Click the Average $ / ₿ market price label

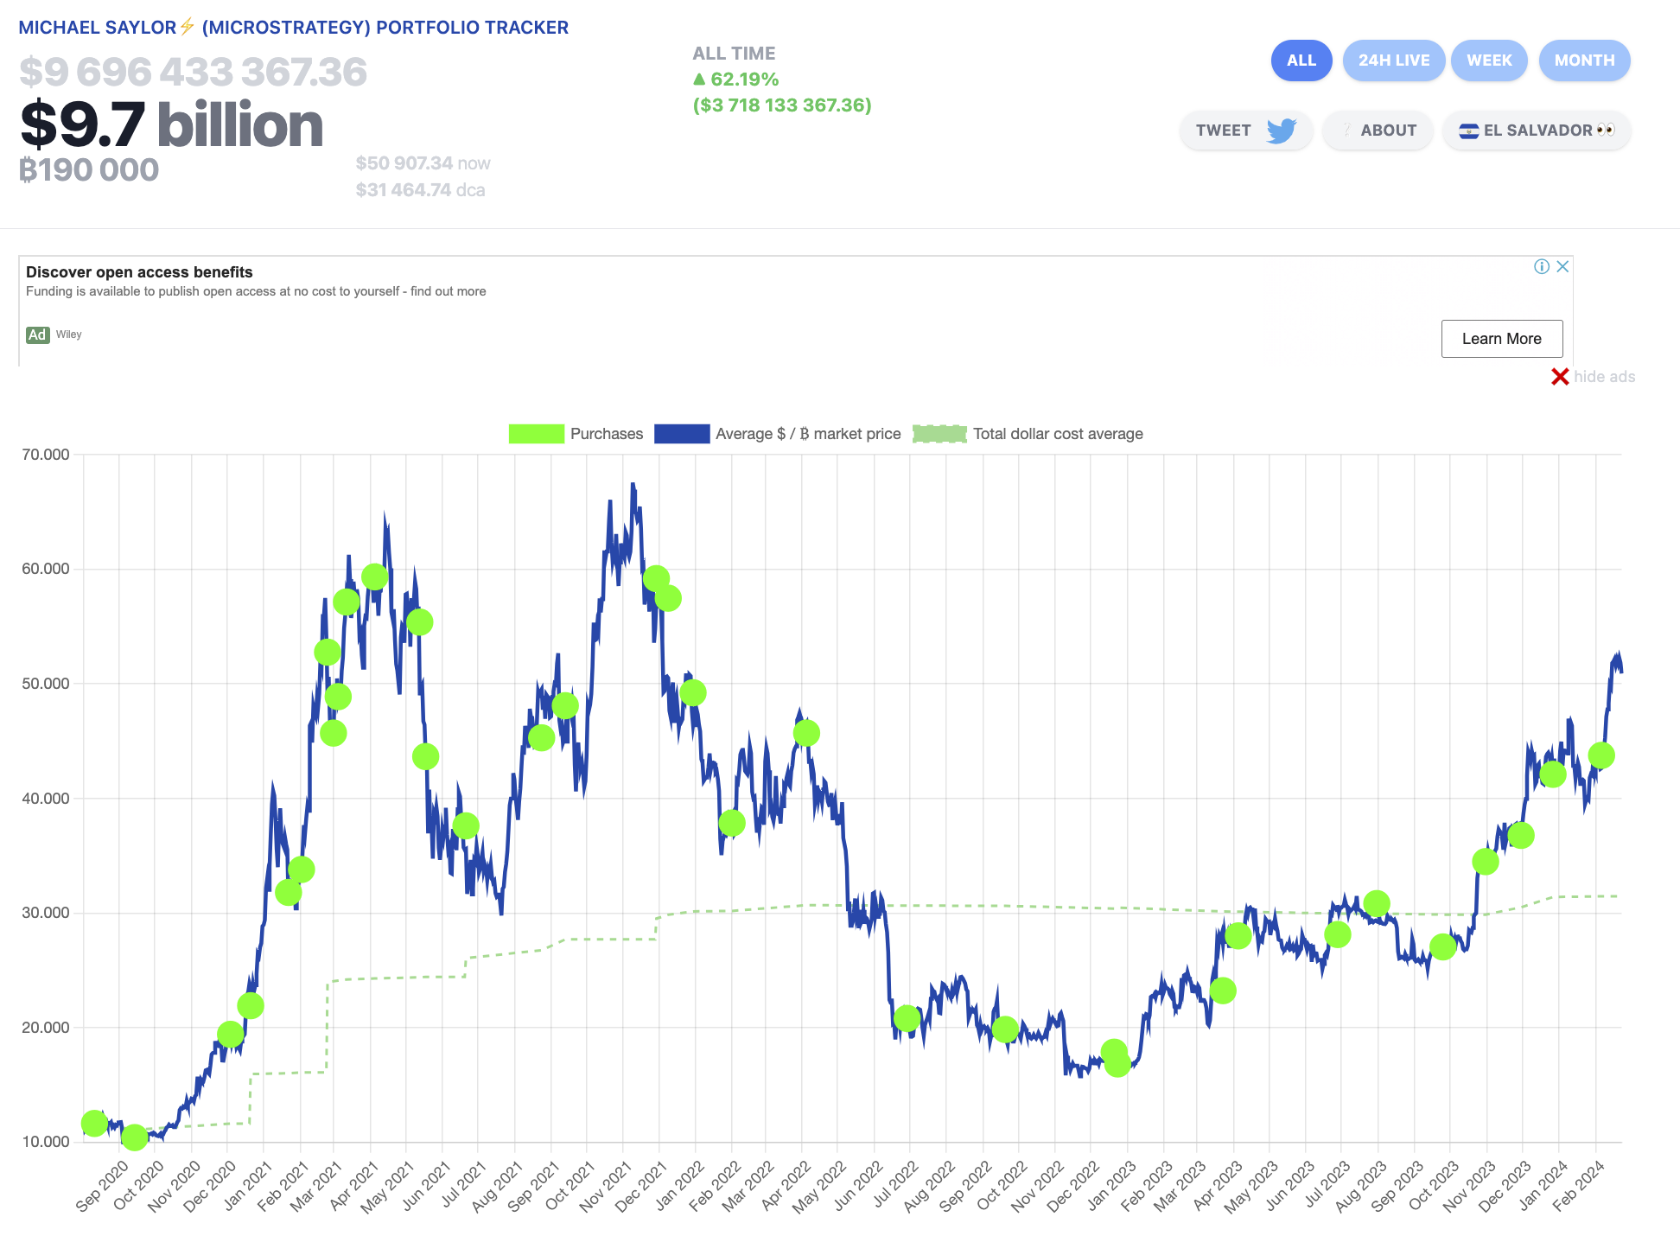(x=808, y=434)
